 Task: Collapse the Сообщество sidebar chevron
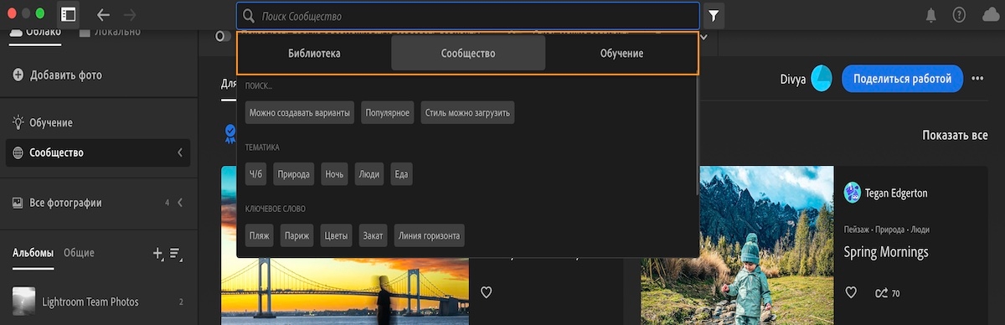[180, 152]
